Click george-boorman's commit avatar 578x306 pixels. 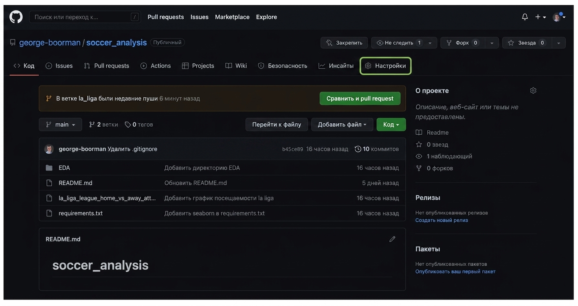point(49,149)
